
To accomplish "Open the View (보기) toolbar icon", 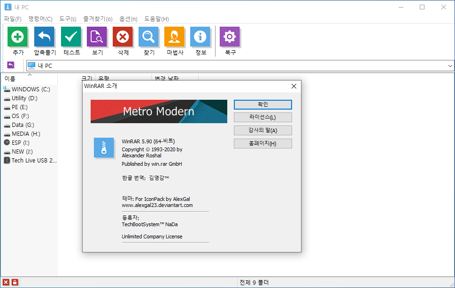I will click(x=97, y=37).
